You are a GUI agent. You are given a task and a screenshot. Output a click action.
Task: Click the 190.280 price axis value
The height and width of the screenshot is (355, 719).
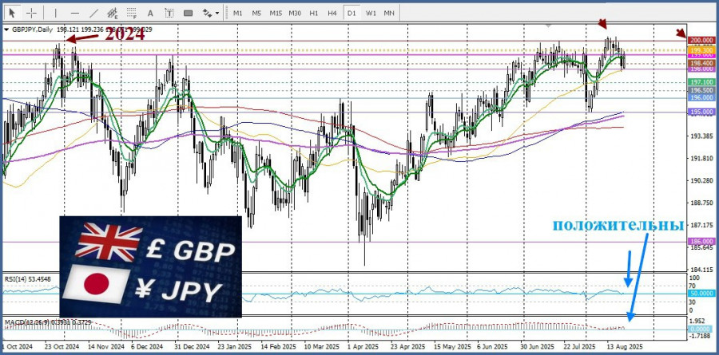(x=702, y=180)
